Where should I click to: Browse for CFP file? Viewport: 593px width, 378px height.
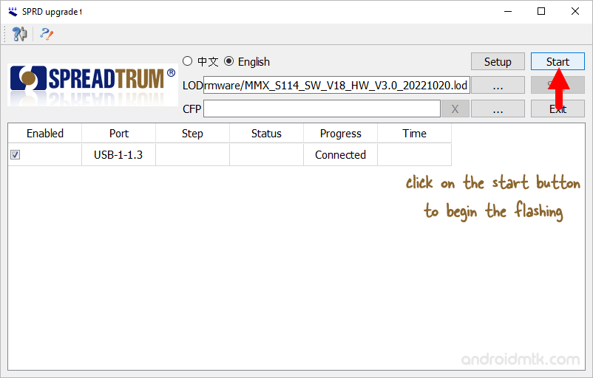click(498, 109)
